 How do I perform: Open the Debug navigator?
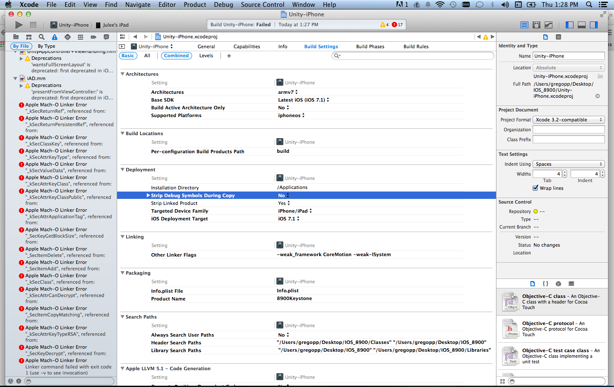point(81,37)
